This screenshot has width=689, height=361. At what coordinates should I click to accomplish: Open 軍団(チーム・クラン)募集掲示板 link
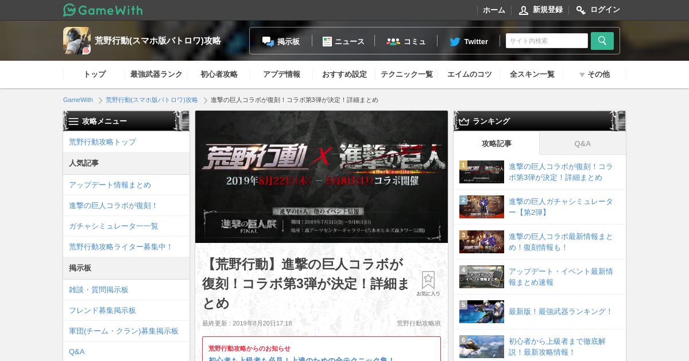(x=126, y=331)
